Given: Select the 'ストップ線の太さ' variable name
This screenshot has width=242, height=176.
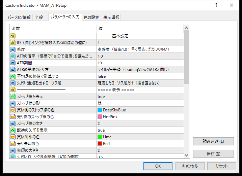Looking at the screenshot, I should pos(30,124).
